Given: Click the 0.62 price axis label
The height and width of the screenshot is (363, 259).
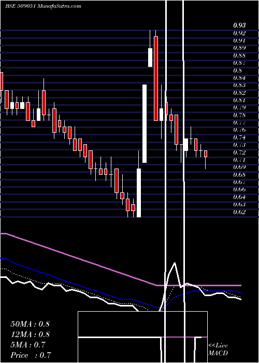Looking at the screenshot, I should coord(239,212).
